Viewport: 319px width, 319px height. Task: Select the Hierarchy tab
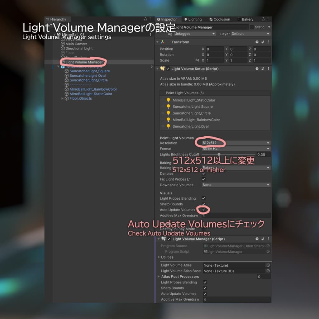tap(56, 19)
